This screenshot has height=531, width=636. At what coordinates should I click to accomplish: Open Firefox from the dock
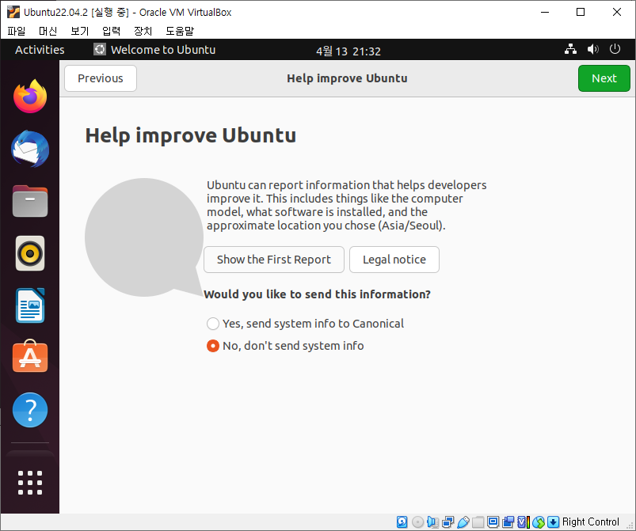[x=30, y=97]
